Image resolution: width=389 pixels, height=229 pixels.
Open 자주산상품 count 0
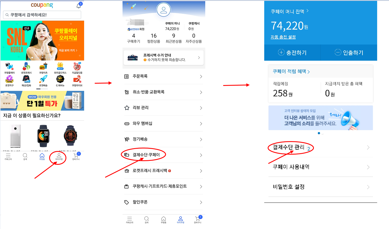(x=194, y=38)
